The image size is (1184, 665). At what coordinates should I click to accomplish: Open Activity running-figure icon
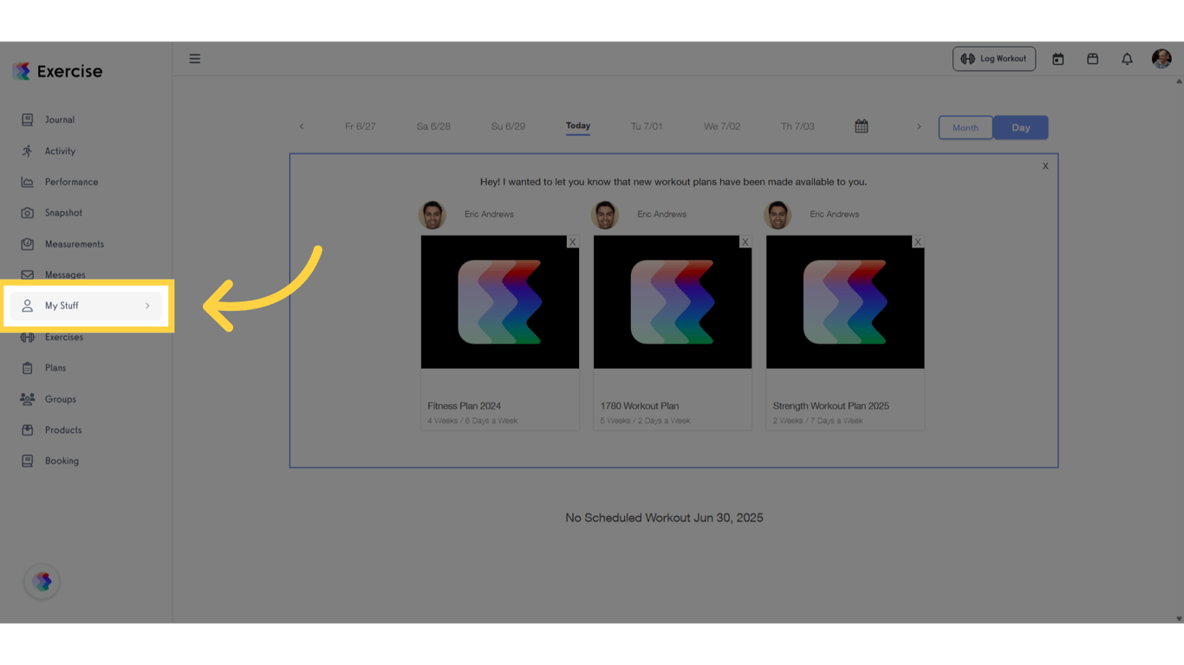pyautogui.click(x=28, y=151)
